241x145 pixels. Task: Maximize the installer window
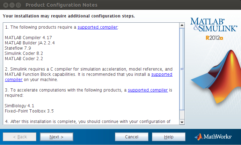coord(19,5)
